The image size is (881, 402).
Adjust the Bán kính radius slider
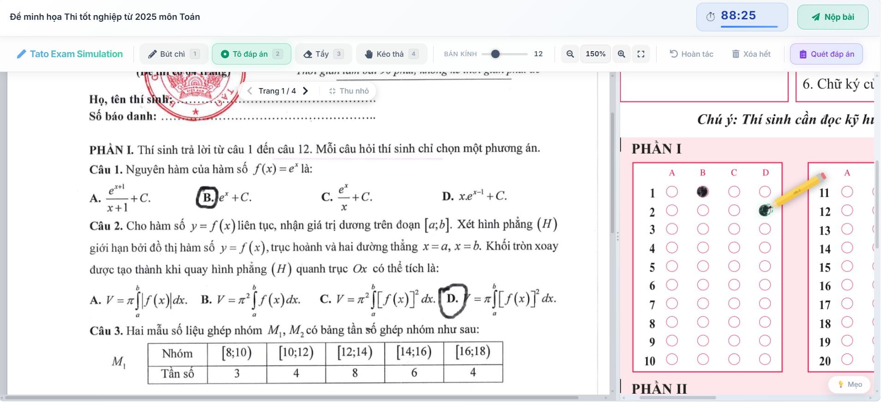[x=504, y=54]
